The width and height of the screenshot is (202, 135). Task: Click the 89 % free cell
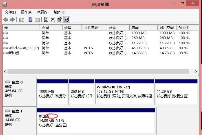pos(183,48)
